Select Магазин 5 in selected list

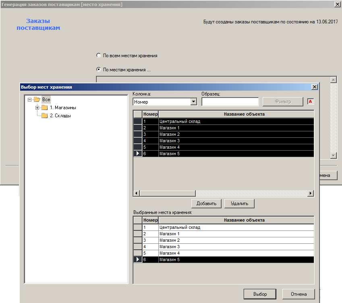(x=236, y=259)
